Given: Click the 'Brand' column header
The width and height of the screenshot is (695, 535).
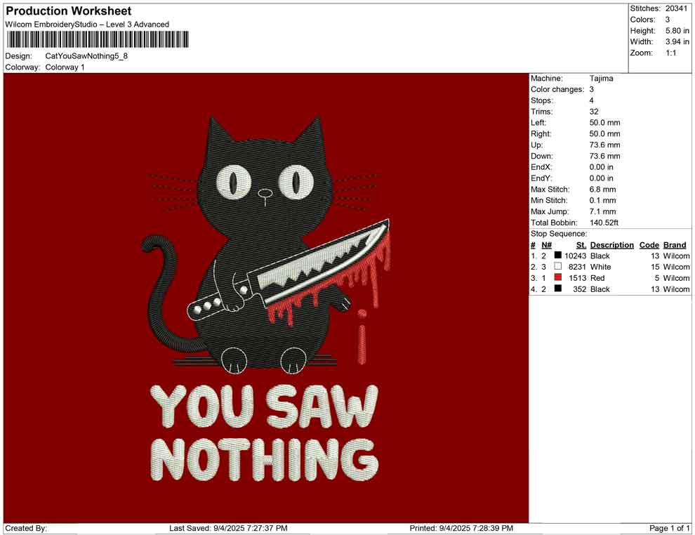Looking at the screenshot, I should pyautogui.click(x=675, y=244).
